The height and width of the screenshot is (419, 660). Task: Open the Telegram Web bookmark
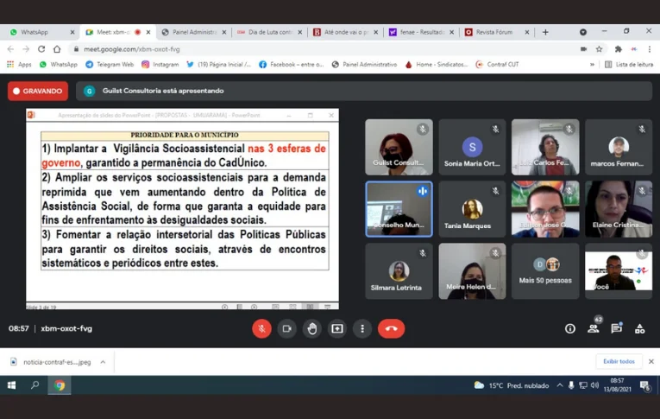[110, 65]
